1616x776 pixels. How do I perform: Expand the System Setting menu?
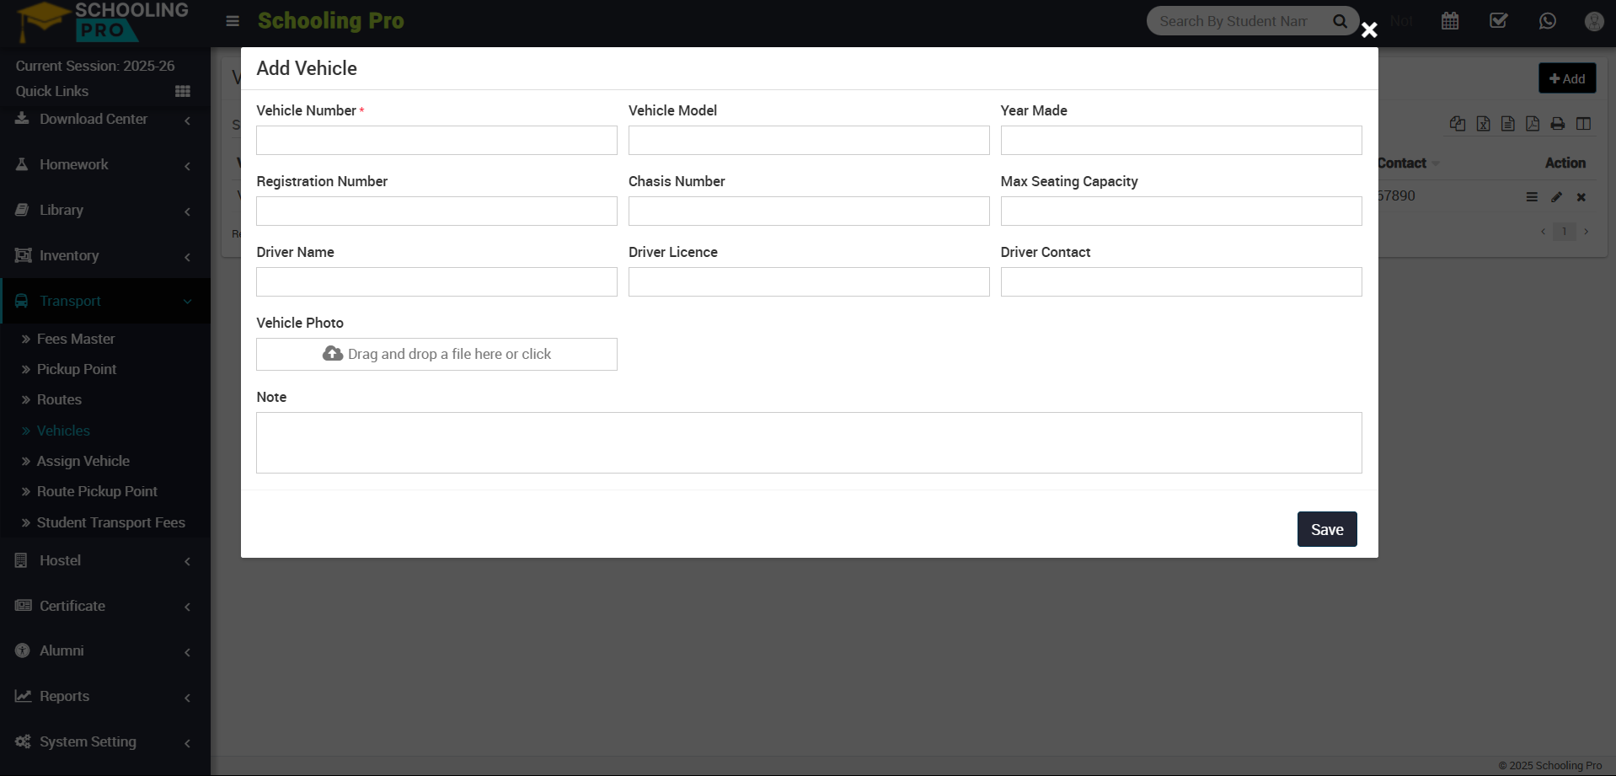pyautogui.click(x=104, y=742)
